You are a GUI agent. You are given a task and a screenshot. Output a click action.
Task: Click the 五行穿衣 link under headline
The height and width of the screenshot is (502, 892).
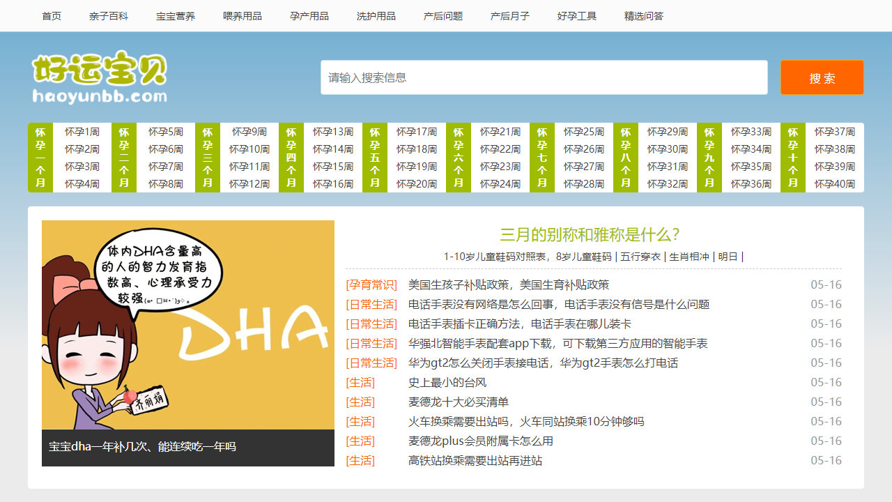click(x=640, y=257)
